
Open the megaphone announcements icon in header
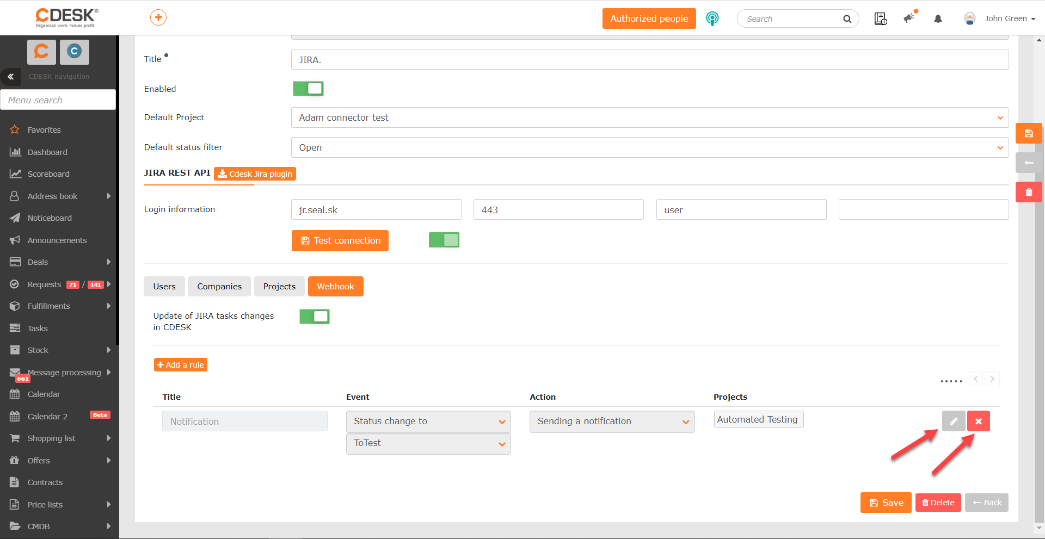(909, 18)
